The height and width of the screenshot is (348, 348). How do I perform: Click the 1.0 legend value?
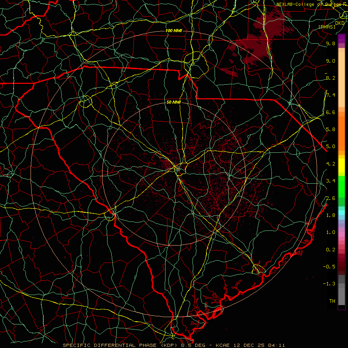point(331,232)
